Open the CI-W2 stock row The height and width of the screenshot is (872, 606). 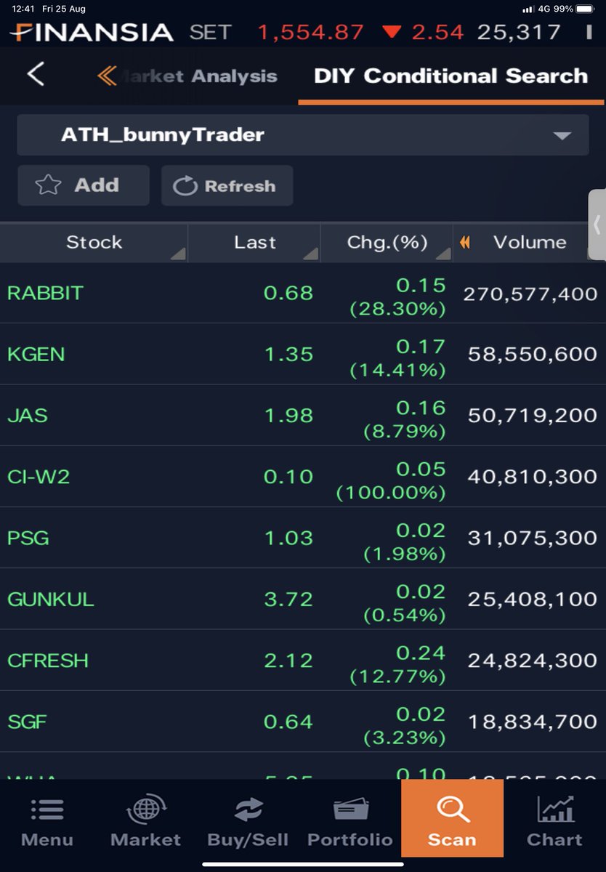(303, 477)
